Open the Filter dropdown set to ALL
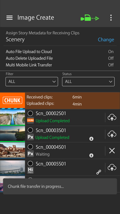Viewport: 120px width, 214px height. point(32,81)
